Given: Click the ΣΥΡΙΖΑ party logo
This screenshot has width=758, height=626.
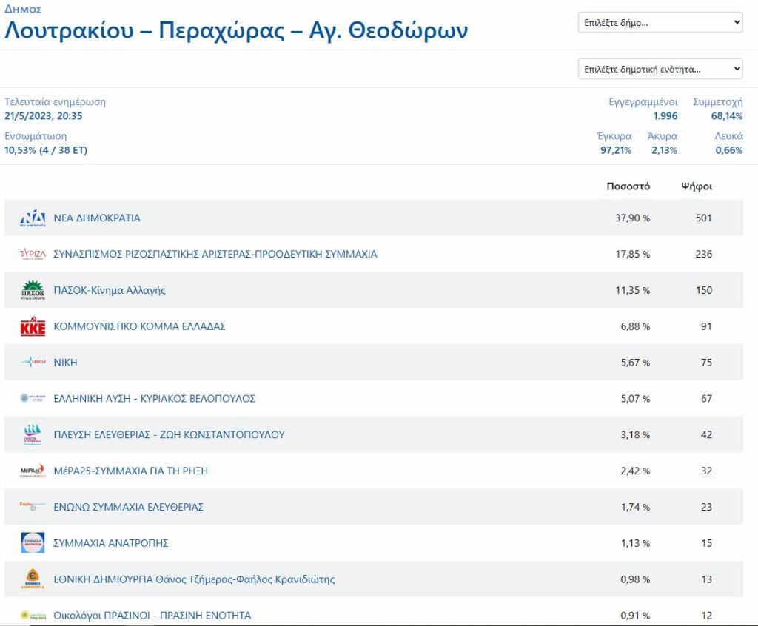Looking at the screenshot, I should click(33, 255).
